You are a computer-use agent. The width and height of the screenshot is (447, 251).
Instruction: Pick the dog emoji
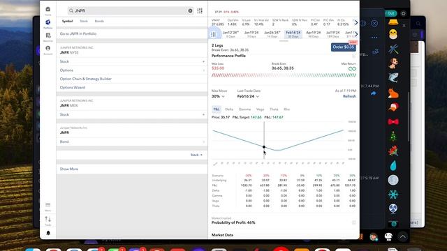coord(393,63)
